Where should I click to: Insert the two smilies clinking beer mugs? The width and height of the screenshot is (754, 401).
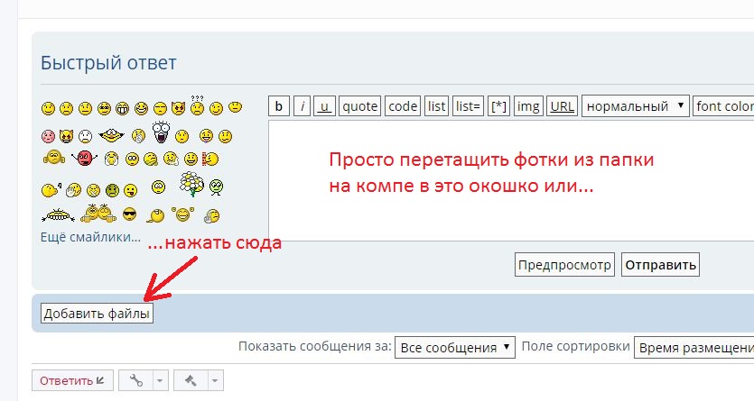tap(98, 214)
